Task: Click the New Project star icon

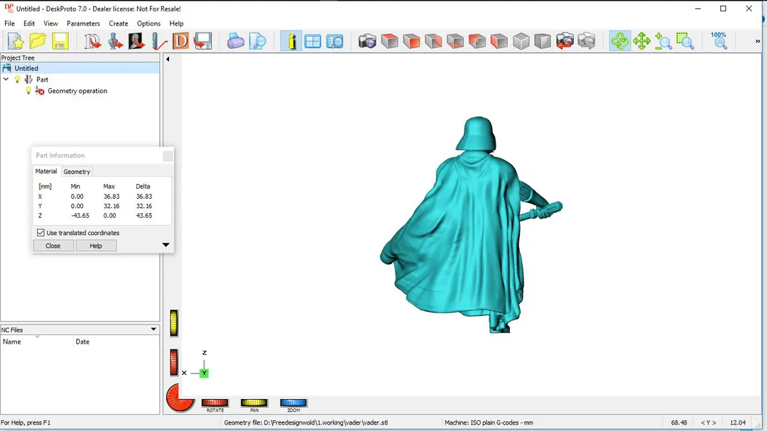Action: 16,41
